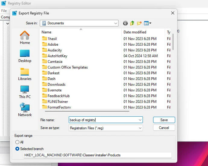Go up one folder level icon
Screen dimensions: 208x166
tap(132, 23)
